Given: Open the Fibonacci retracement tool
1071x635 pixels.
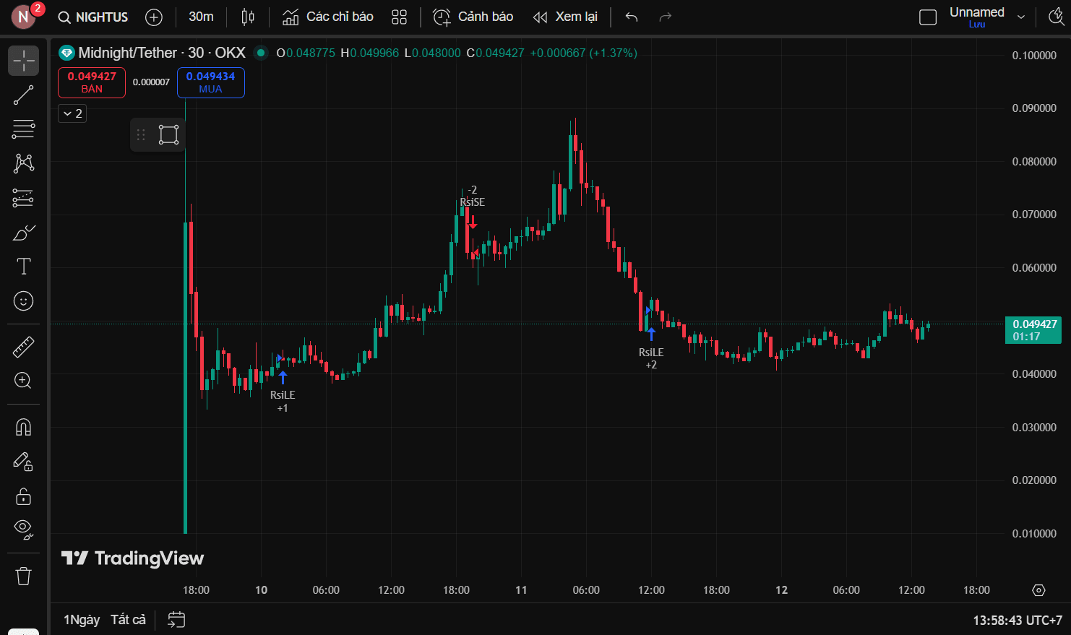Looking at the screenshot, I should (23, 129).
